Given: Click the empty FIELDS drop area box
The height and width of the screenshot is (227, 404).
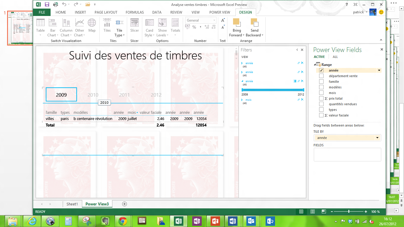Looking at the screenshot, I should (347, 155).
